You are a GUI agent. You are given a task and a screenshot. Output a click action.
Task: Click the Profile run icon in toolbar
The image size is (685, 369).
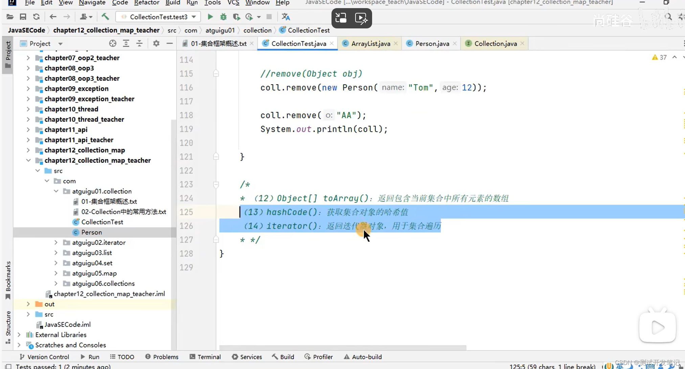(x=249, y=17)
